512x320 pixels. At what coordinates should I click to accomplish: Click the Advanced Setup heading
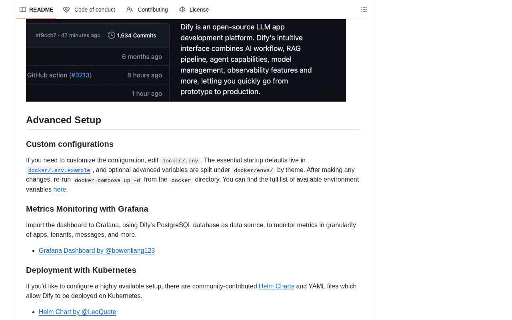click(64, 120)
